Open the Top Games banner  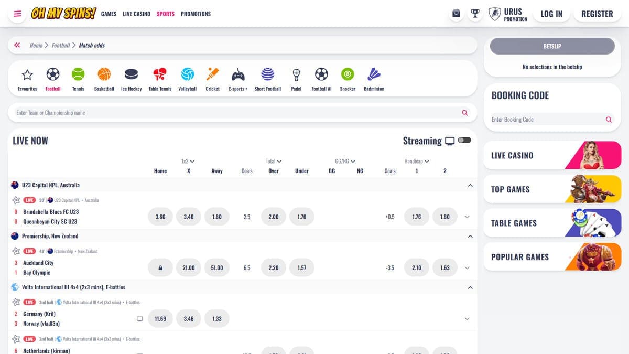(x=552, y=189)
